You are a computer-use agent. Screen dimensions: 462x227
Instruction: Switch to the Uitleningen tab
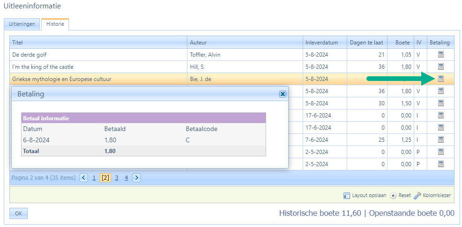22,24
